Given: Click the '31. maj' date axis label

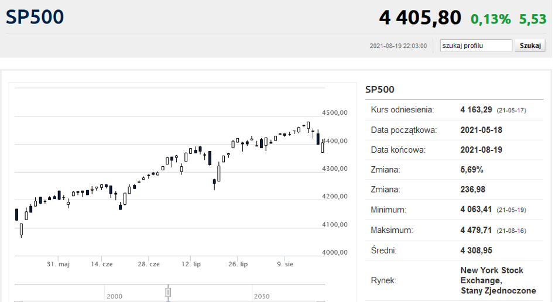Looking at the screenshot, I should [58, 265].
